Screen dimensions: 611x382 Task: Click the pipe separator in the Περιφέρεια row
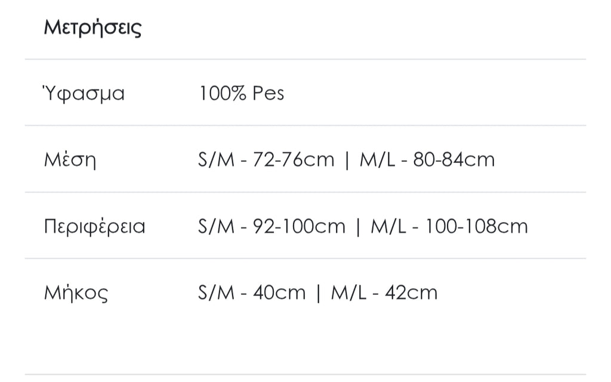358,227
